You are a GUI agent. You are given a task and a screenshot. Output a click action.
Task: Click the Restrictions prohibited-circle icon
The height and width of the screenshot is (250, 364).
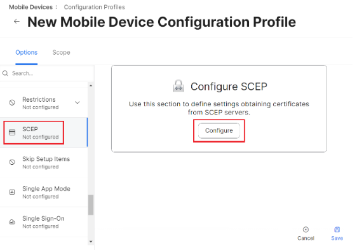12,102
